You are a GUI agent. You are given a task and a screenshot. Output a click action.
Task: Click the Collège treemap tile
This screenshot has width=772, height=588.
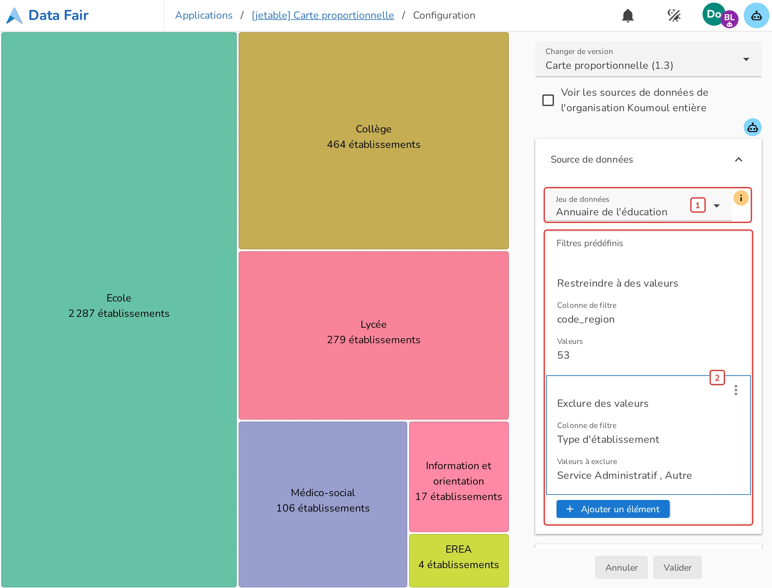pyautogui.click(x=373, y=141)
